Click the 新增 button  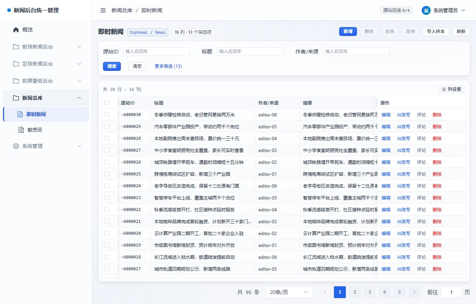pyautogui.click(x=348, y=32)
